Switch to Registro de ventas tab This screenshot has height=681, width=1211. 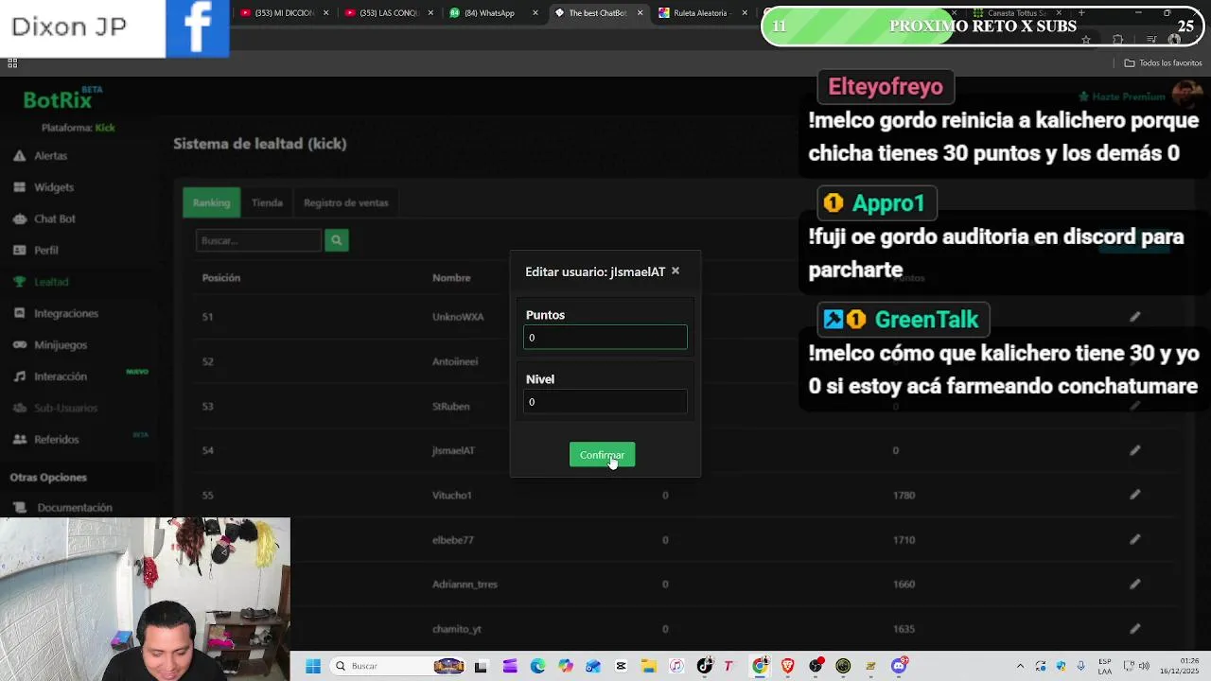(345, 202)
